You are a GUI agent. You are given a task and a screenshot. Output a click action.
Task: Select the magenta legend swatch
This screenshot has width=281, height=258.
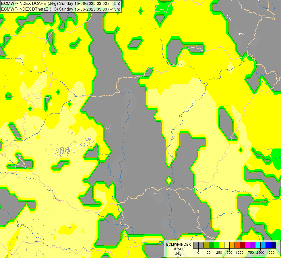coord(247,245)
